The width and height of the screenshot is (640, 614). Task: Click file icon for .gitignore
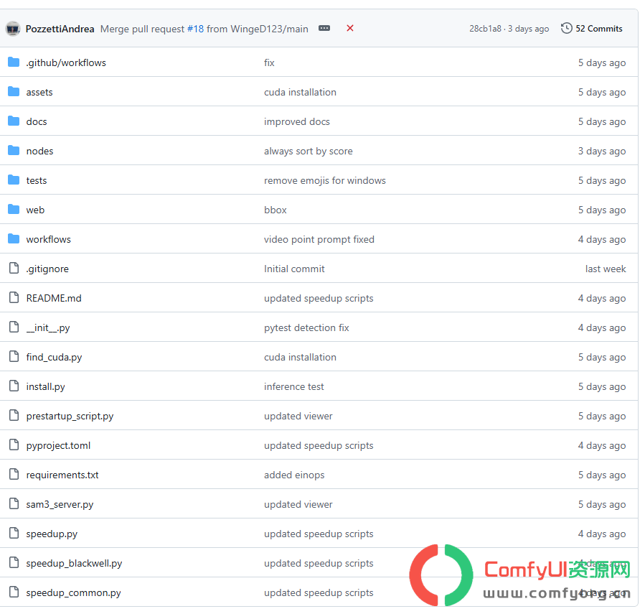tap(14, 268)
